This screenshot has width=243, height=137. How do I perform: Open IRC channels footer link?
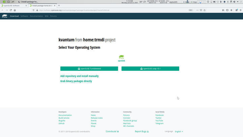[129, 126]
